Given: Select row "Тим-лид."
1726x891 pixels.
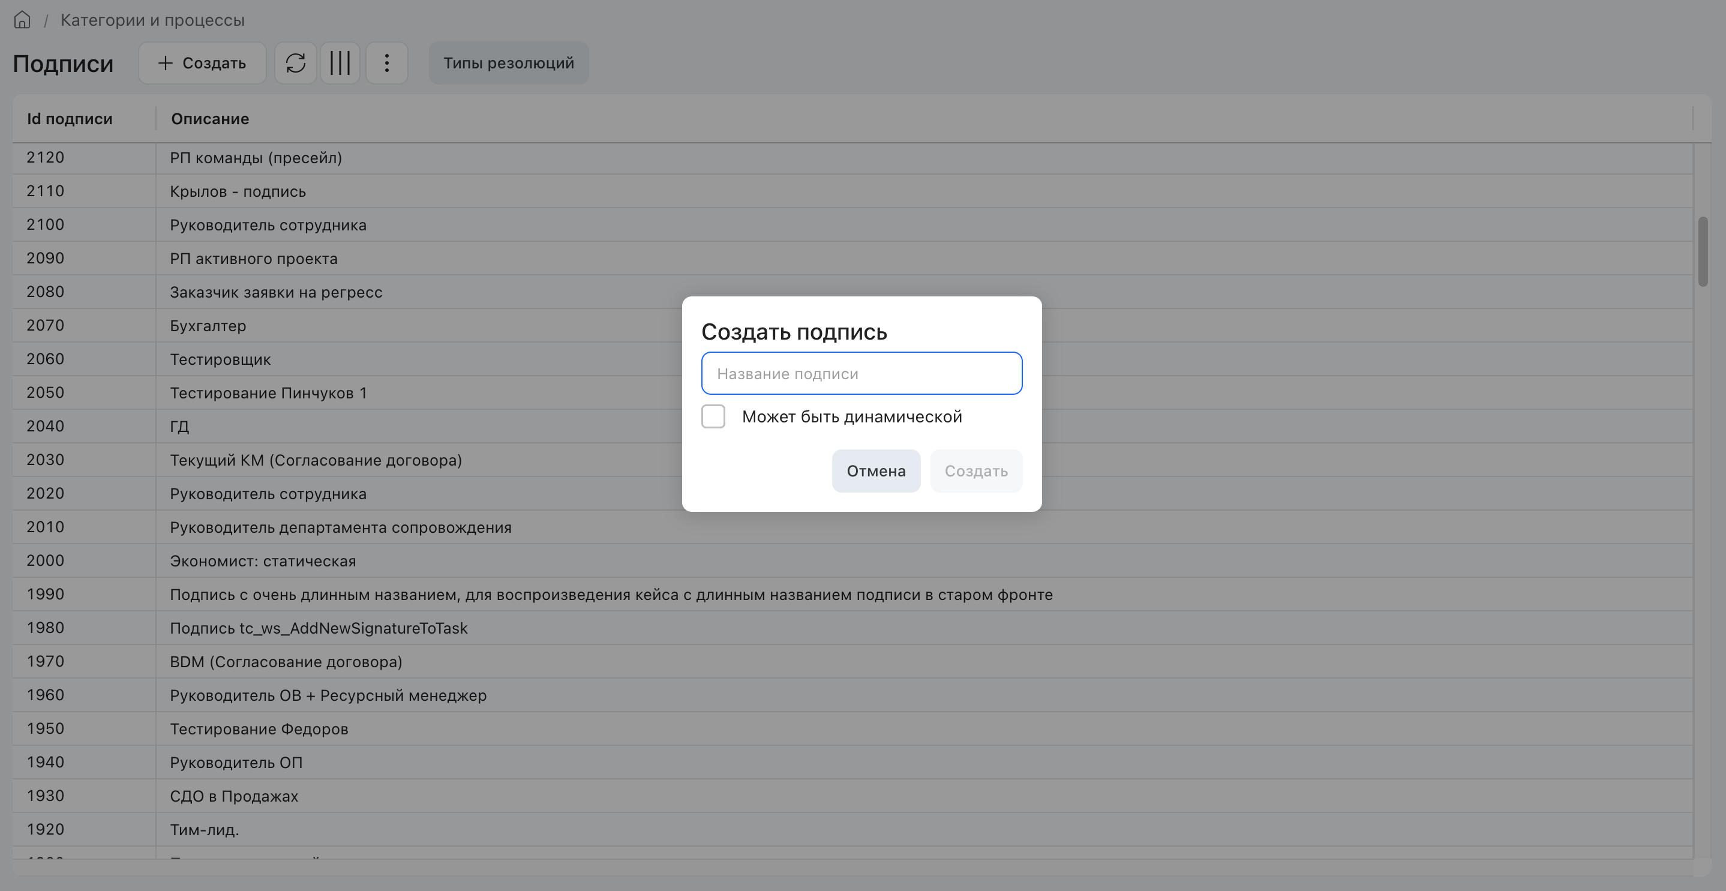Looking at the screenshot, I should [853, 829].
